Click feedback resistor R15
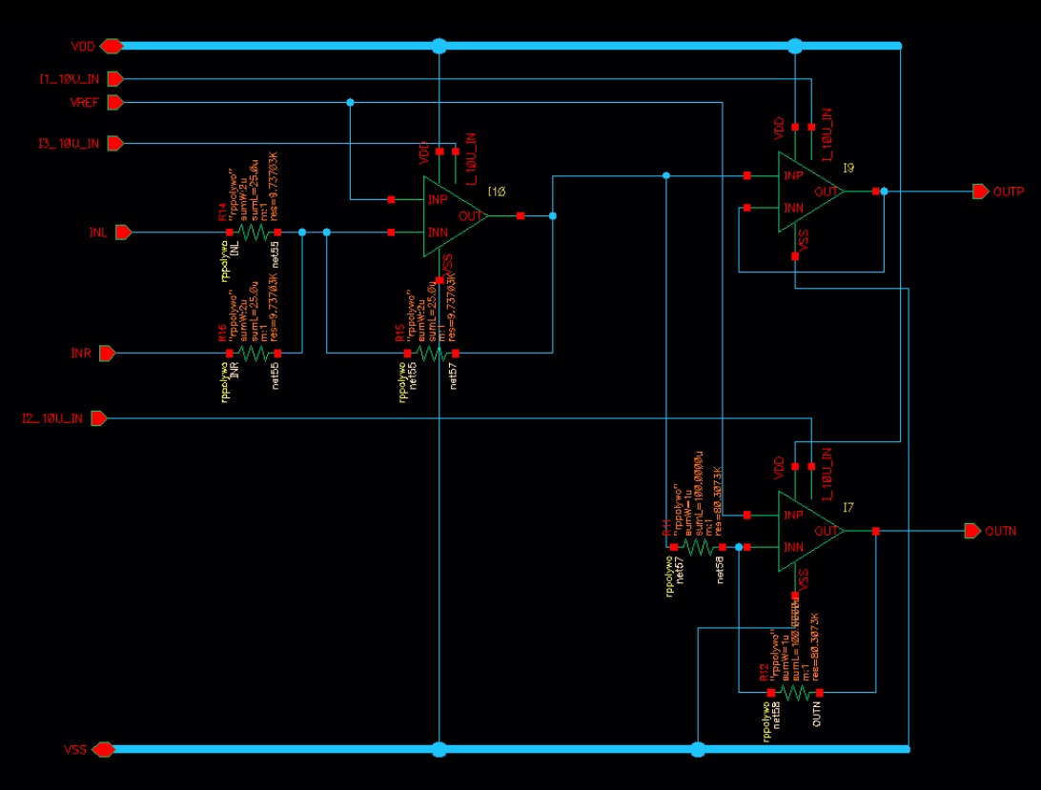1041x790 pixels. (432, 354)
